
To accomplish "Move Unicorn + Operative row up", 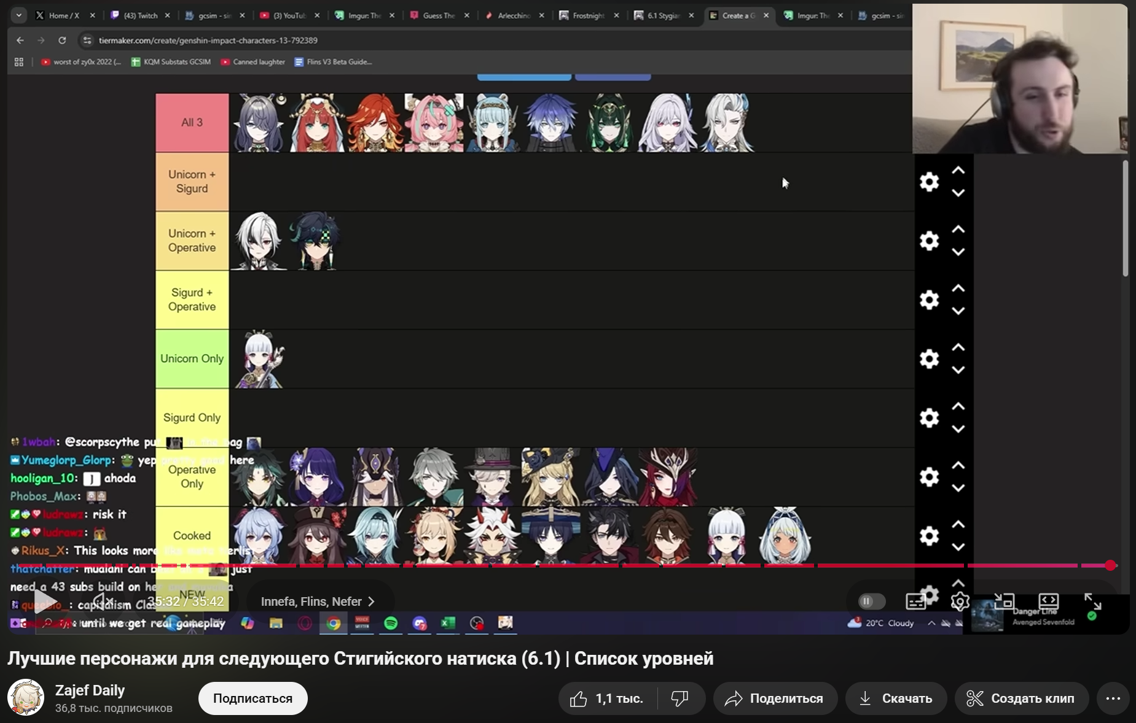I will (x=958, y=230).
